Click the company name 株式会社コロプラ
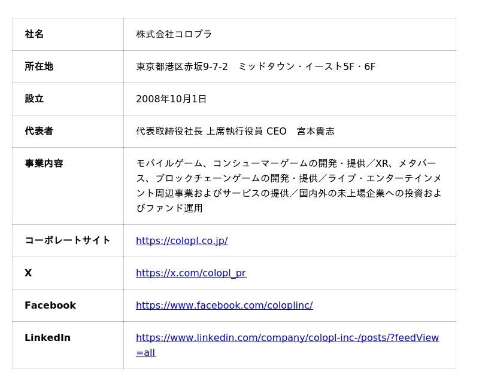Image resolution: width=479 pixels, height=387 pixels. (x=174, y=34)
